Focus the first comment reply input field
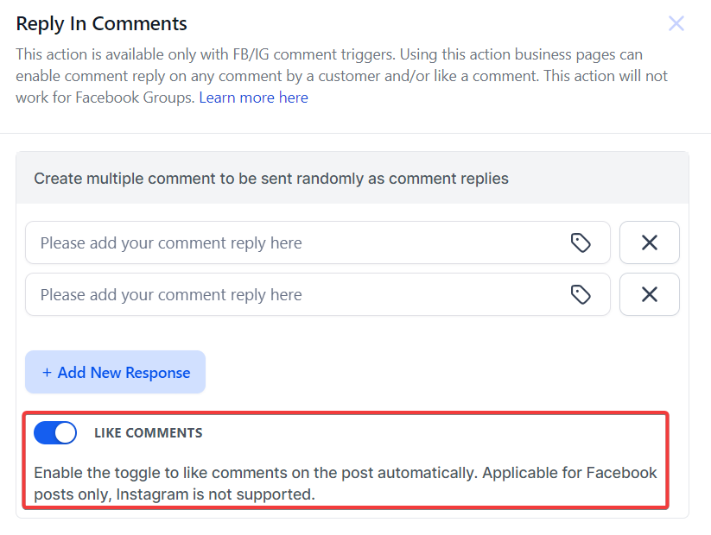This screenshot has height=535, width=711. point(294,243)
